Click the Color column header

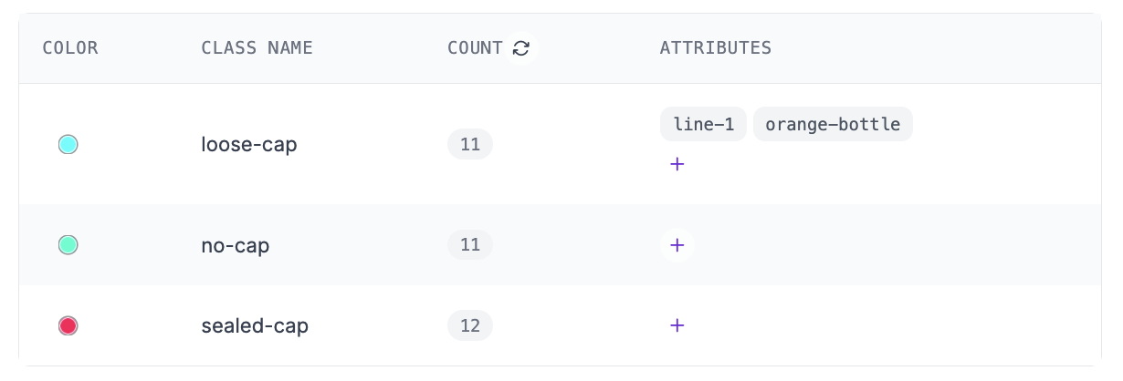[x=70, y=48]
